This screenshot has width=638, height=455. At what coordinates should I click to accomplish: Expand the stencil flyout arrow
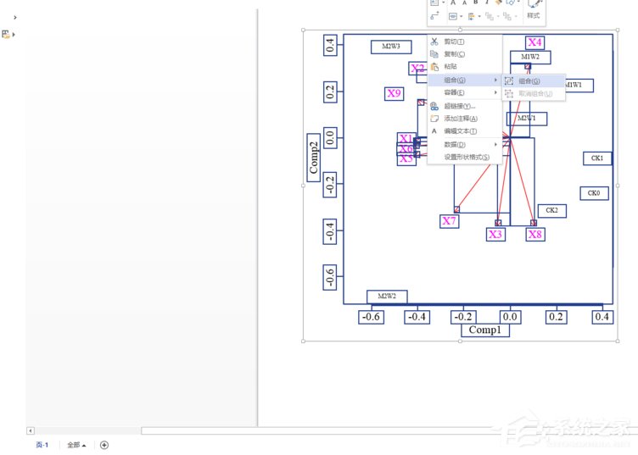14,35
